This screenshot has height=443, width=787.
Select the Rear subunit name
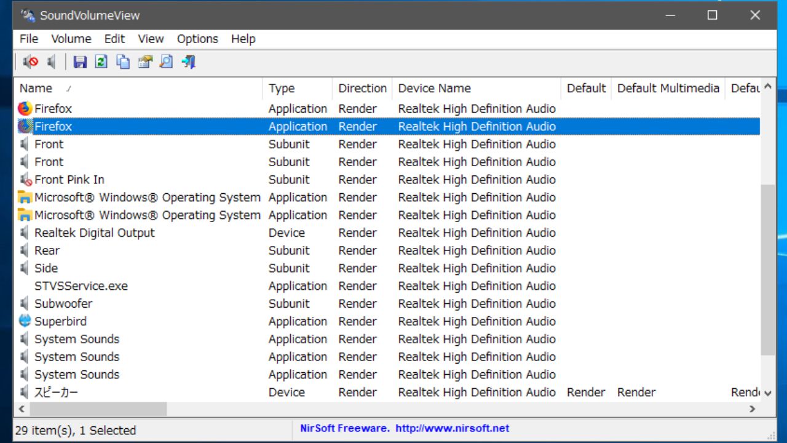pyautogui.click(x=47, y=250)
